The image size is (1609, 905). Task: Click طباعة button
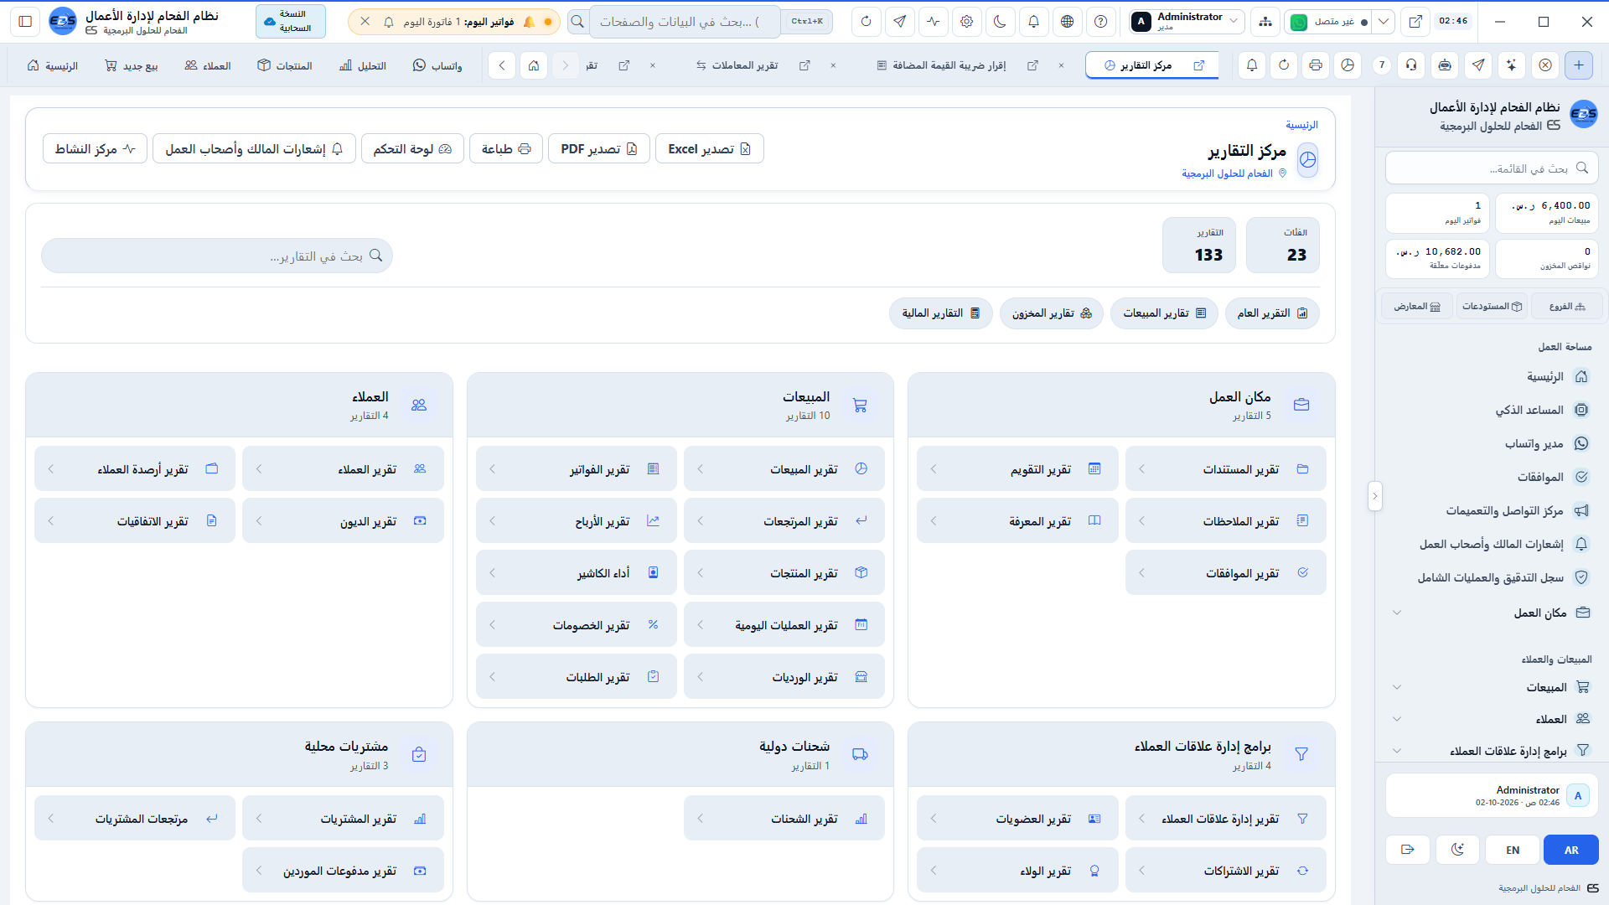(506, 149)
